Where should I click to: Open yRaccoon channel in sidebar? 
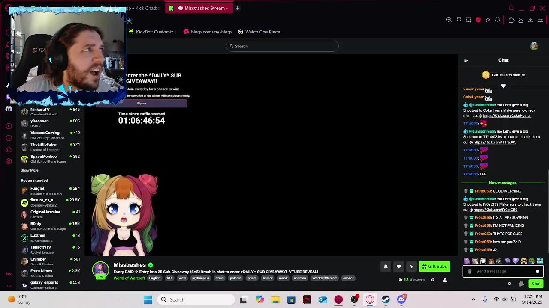pyautogui.click(x=50, y=123)
